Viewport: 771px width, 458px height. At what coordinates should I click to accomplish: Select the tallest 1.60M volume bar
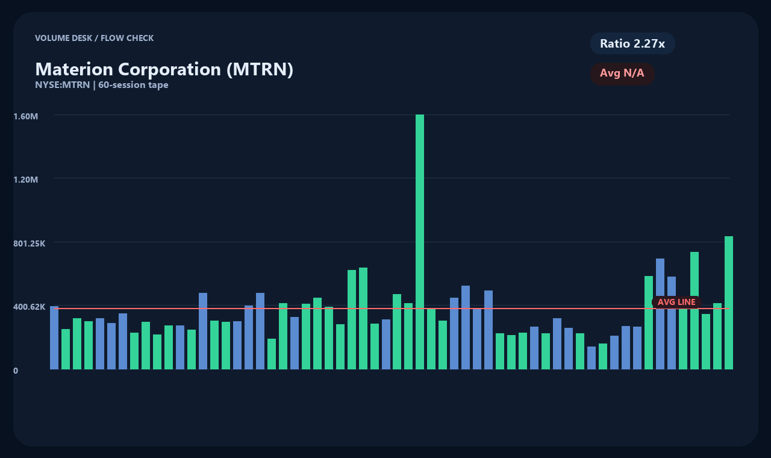tap(420, 242)
